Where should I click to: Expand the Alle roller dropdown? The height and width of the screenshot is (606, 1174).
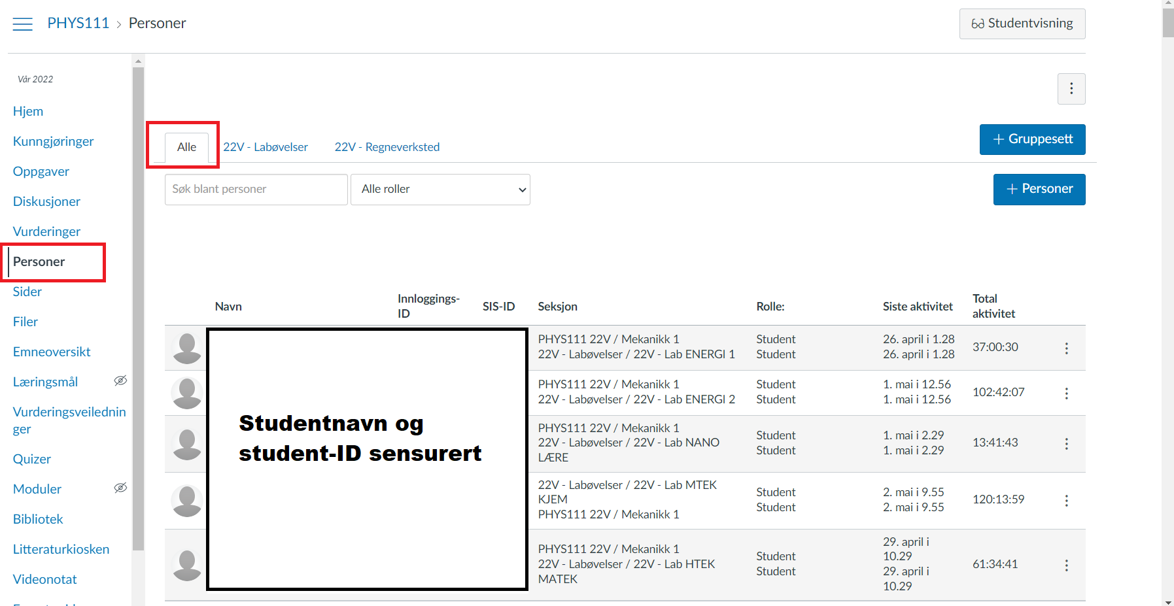point(440,190)
